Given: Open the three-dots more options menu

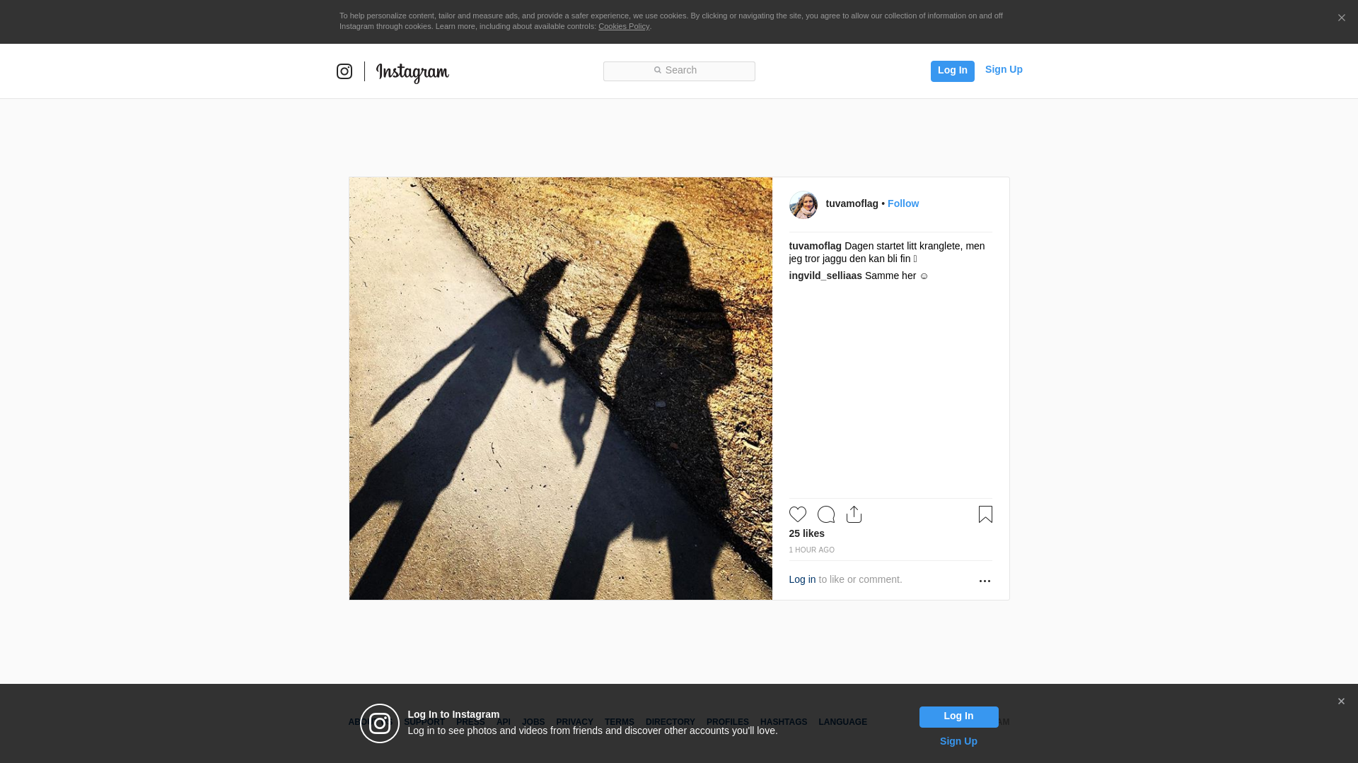Looking at the screenshot, I should click(985, 581).
